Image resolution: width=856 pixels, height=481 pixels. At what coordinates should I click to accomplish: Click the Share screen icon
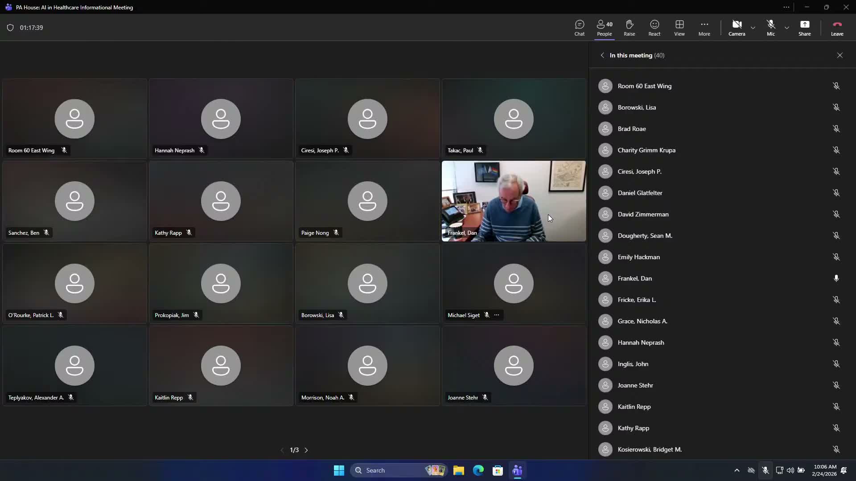[804, 28]
